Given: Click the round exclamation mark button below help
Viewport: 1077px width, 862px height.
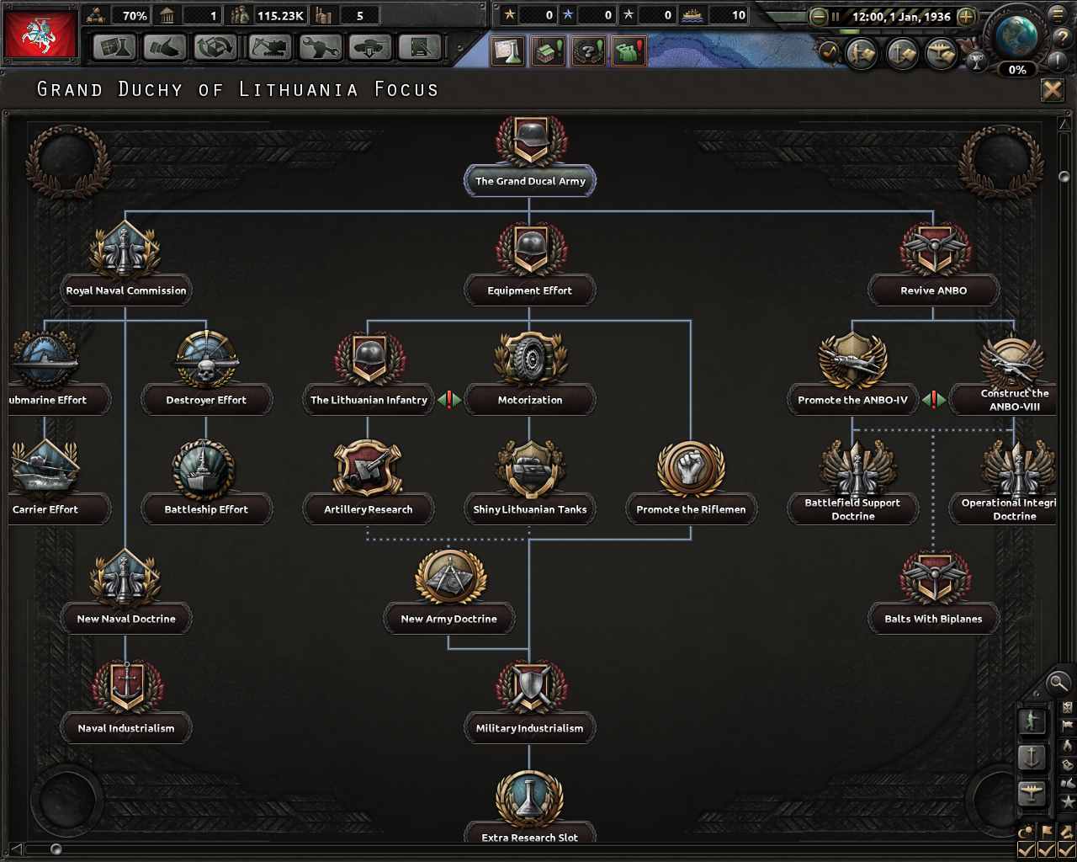Looking at the screenshot, I should click(1058, 60).
